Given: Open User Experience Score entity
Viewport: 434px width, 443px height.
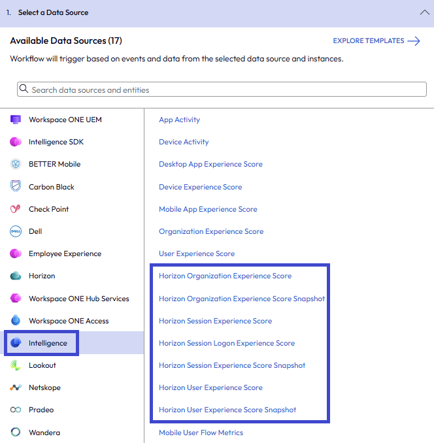Looking at the screenshot, I should pos(197,254).
